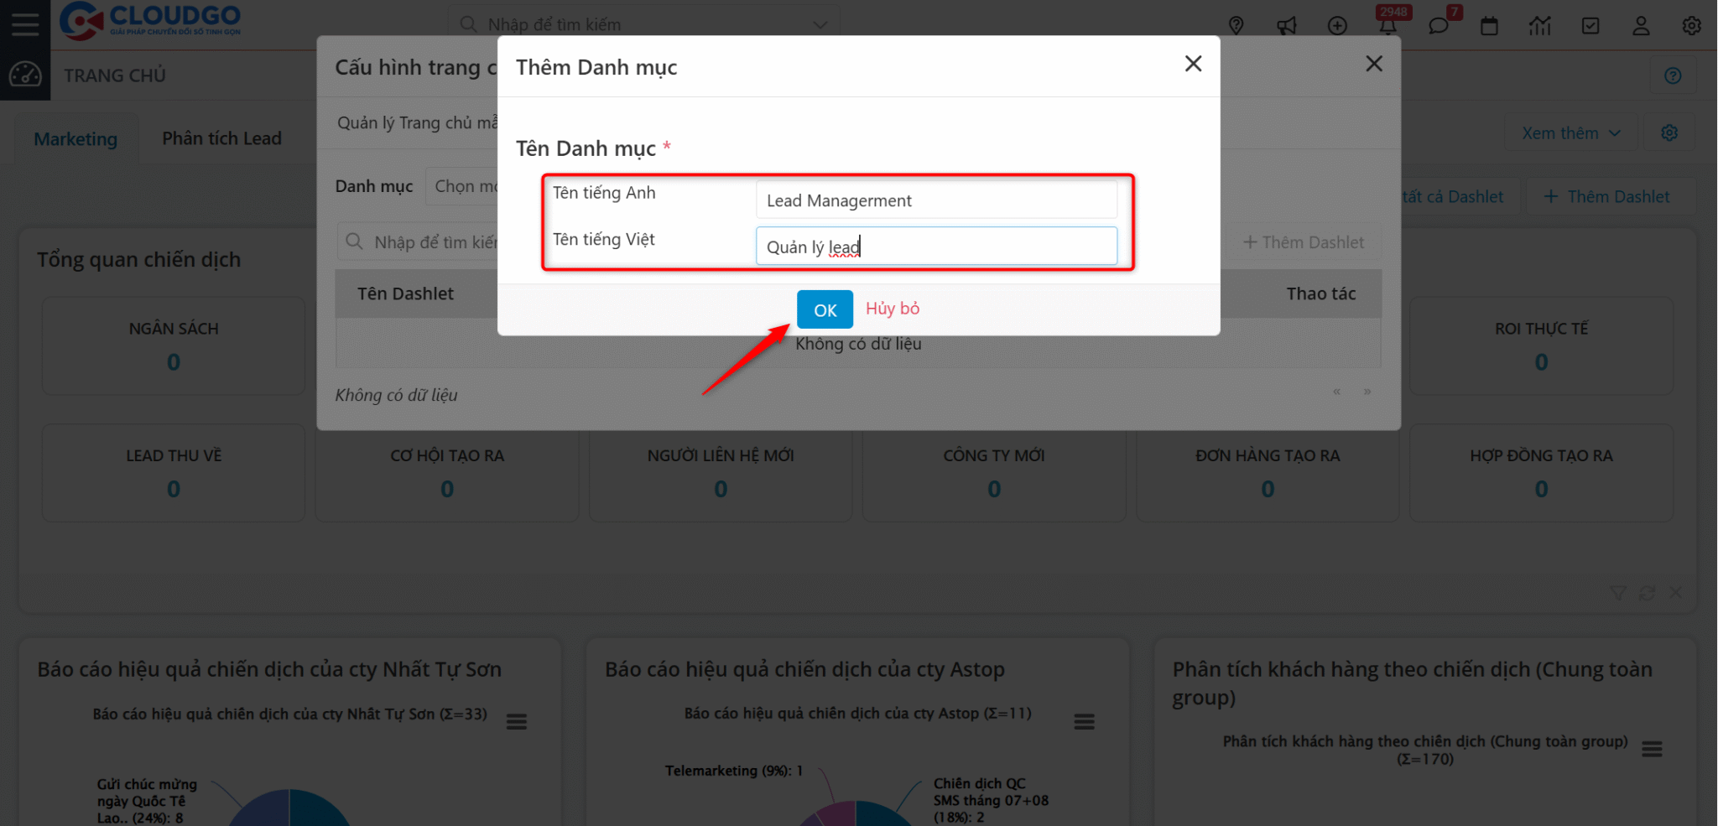Click the ĐƠN HÀNG TẠO RA metric card
1718x826 pixels.
(1268, 473)
